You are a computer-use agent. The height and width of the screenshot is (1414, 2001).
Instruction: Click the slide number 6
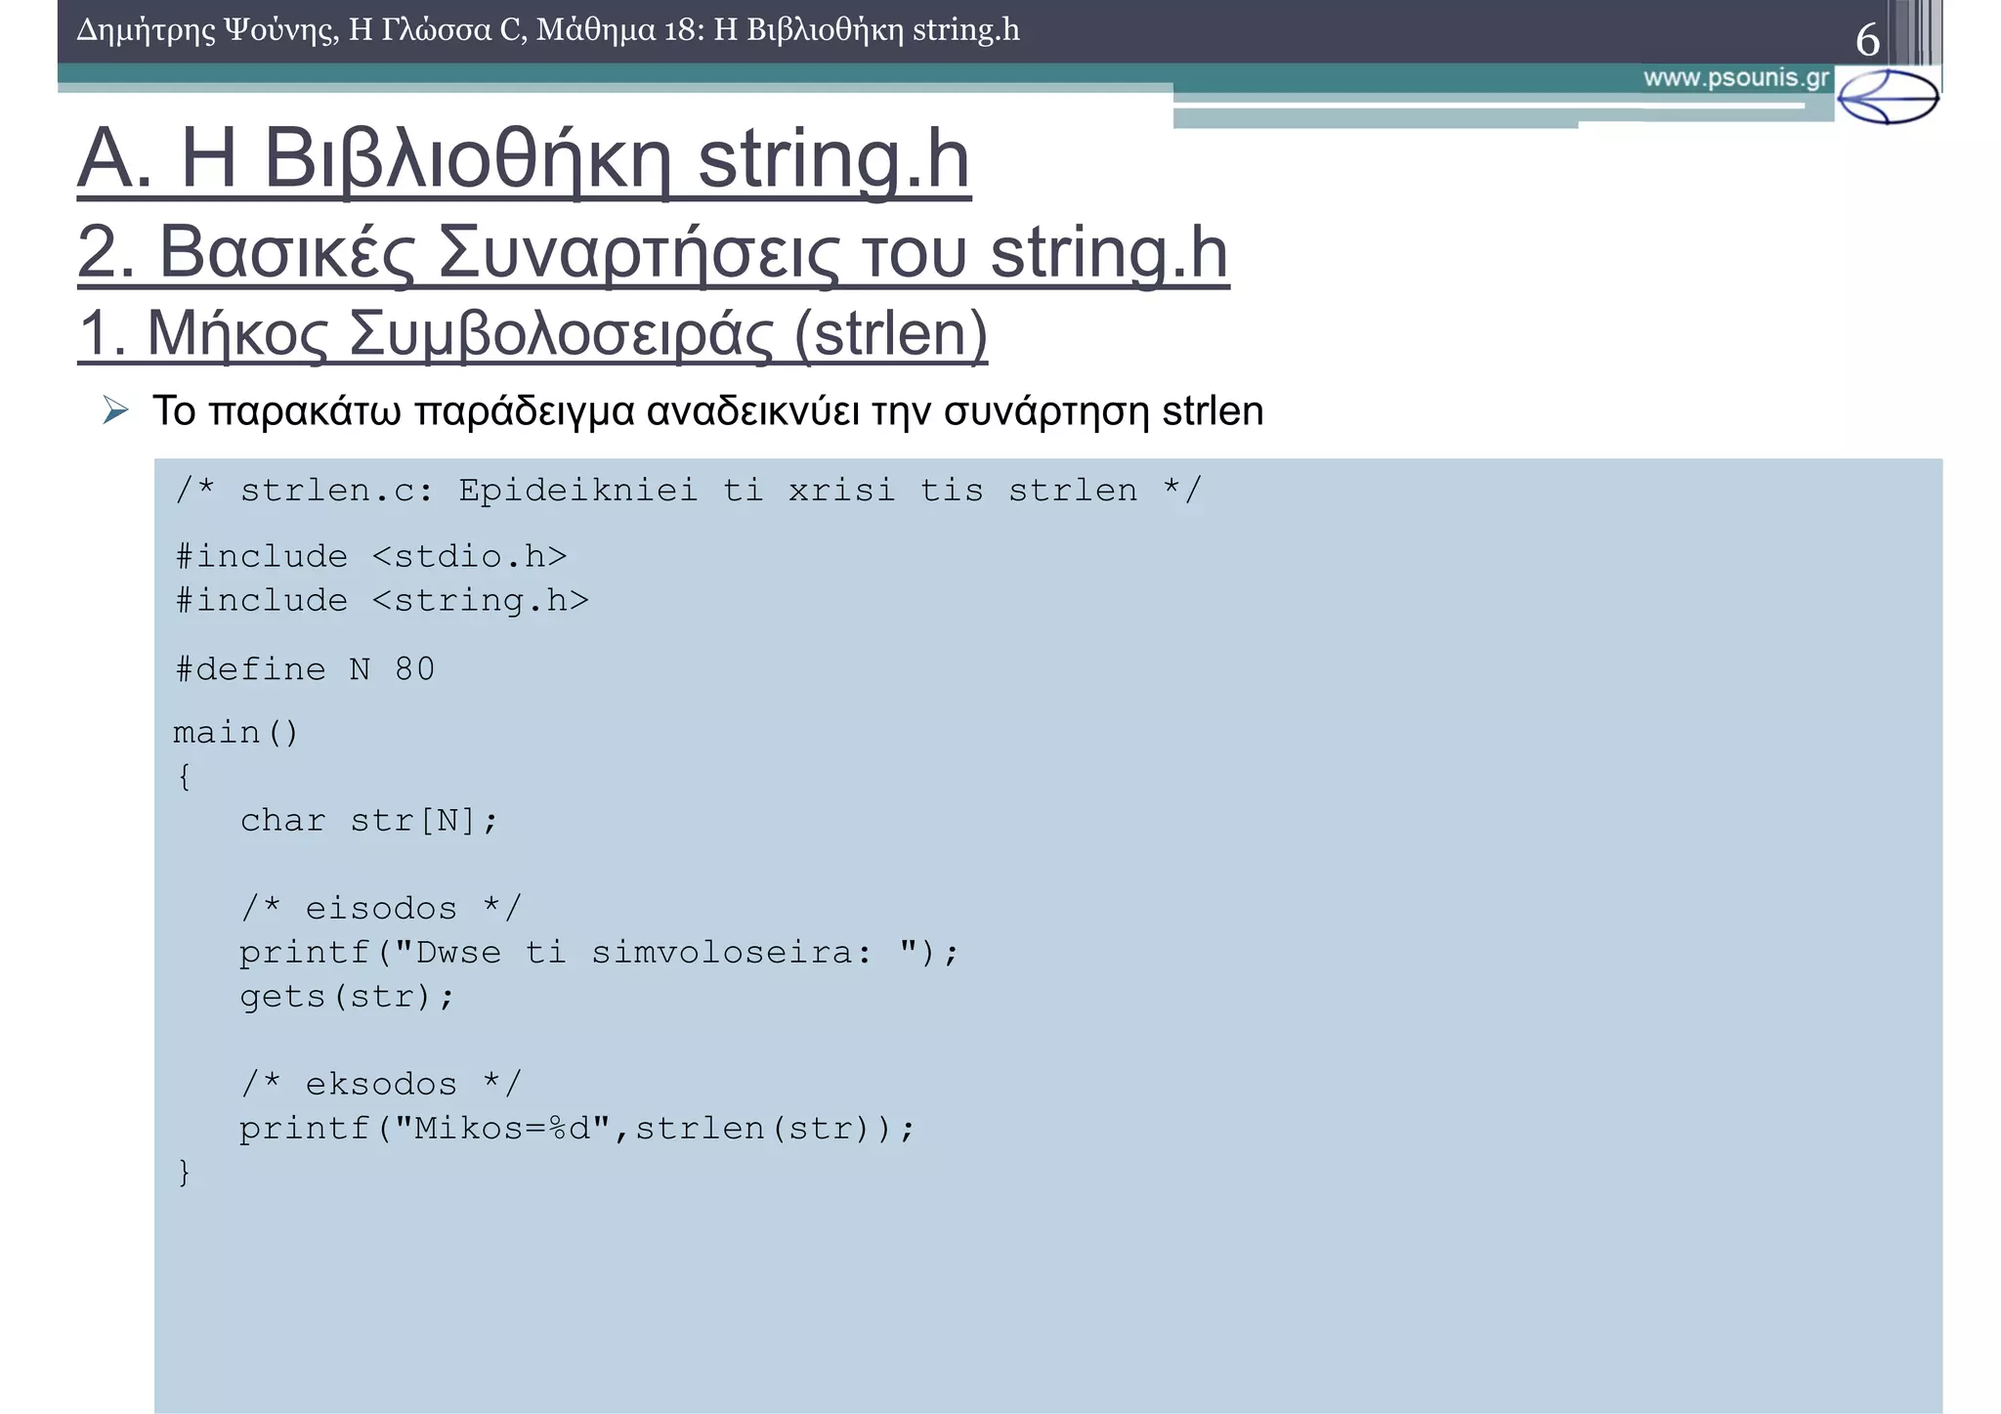(1866, 41)
